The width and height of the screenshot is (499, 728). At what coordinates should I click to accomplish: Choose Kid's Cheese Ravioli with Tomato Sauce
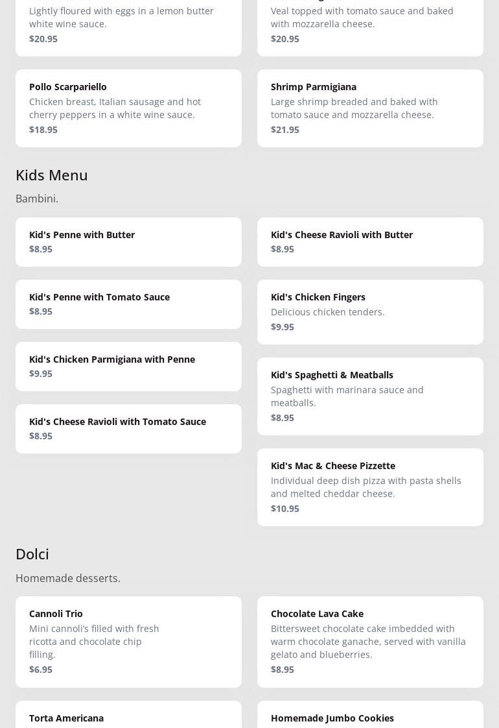tap(128, 428)
